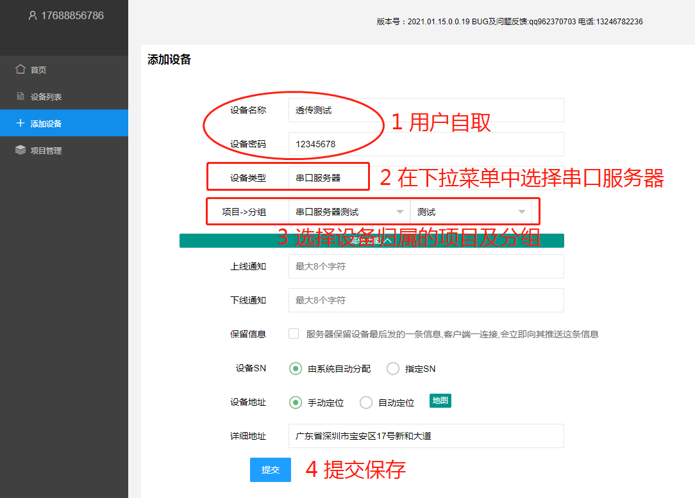Click the plus icon for adding device
This screenshot has width=695, height=498.
pos(21,124)
